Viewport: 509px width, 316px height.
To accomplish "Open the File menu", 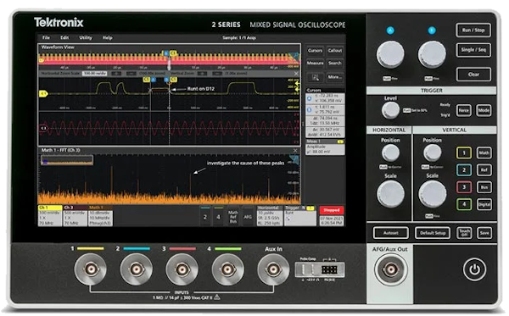I will point(46,37).
